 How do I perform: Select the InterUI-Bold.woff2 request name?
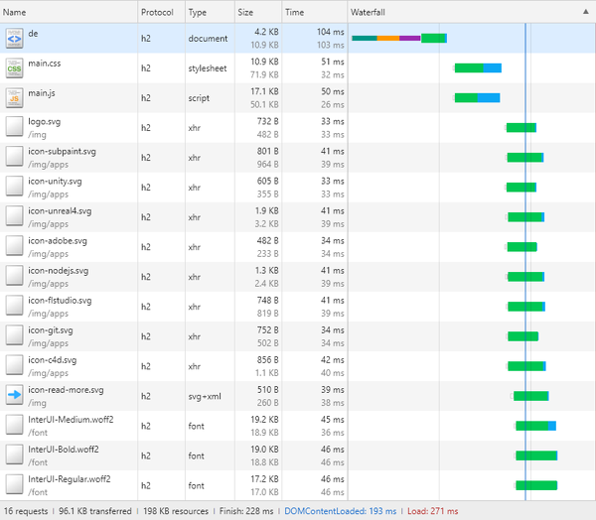pyautogui.click(x=64, y=450)
